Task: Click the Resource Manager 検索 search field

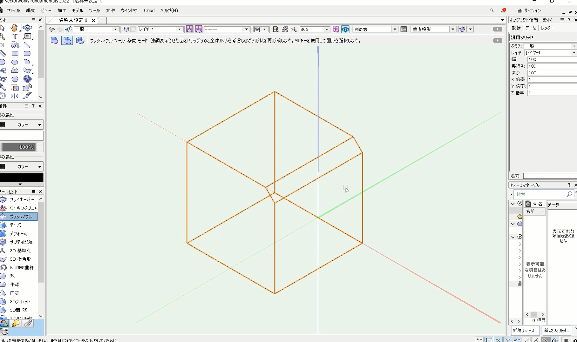Action: point(544,194)
